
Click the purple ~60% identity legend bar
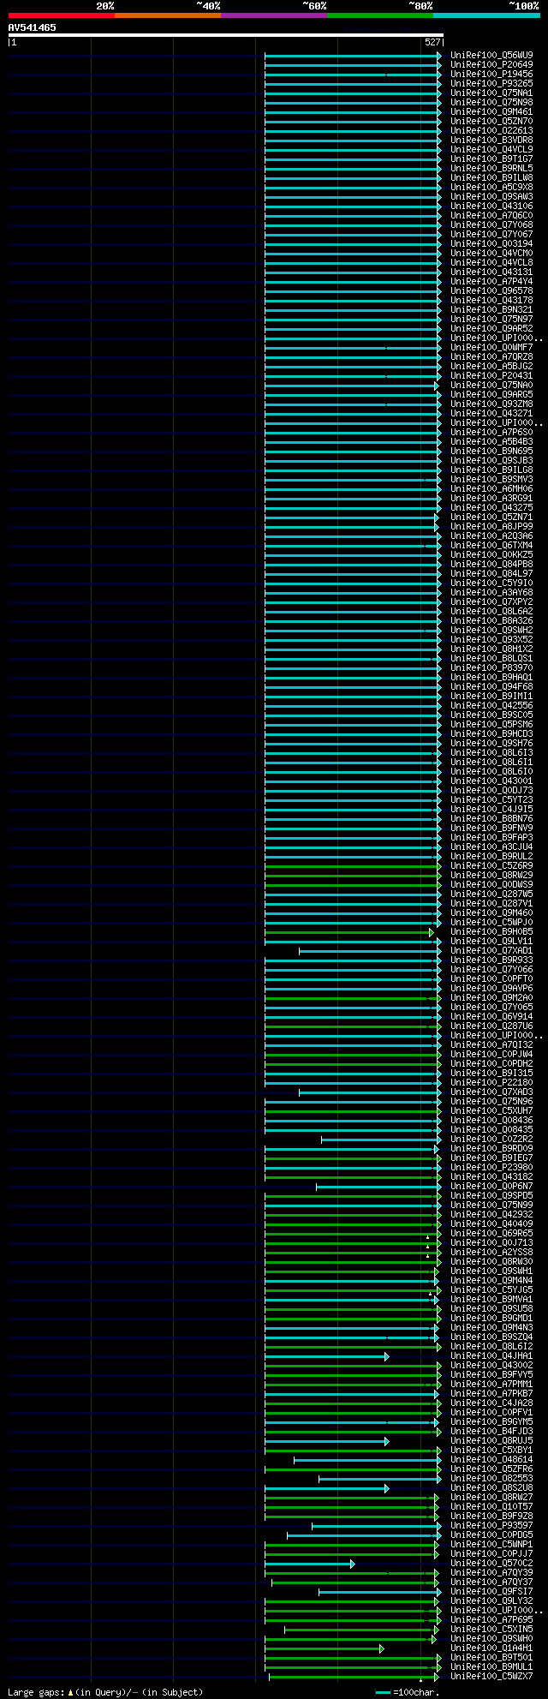(273, 15)
